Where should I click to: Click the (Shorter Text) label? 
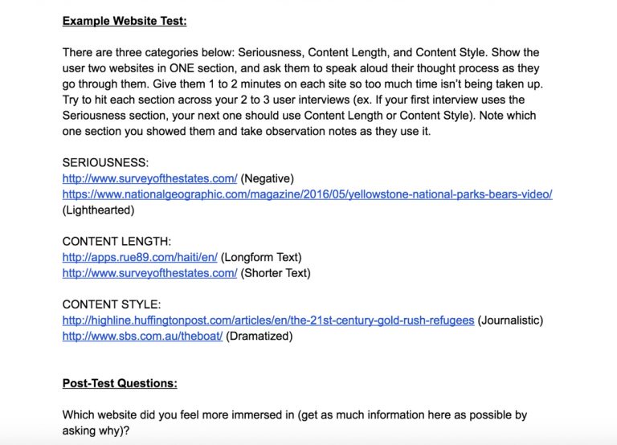[276, 273]
